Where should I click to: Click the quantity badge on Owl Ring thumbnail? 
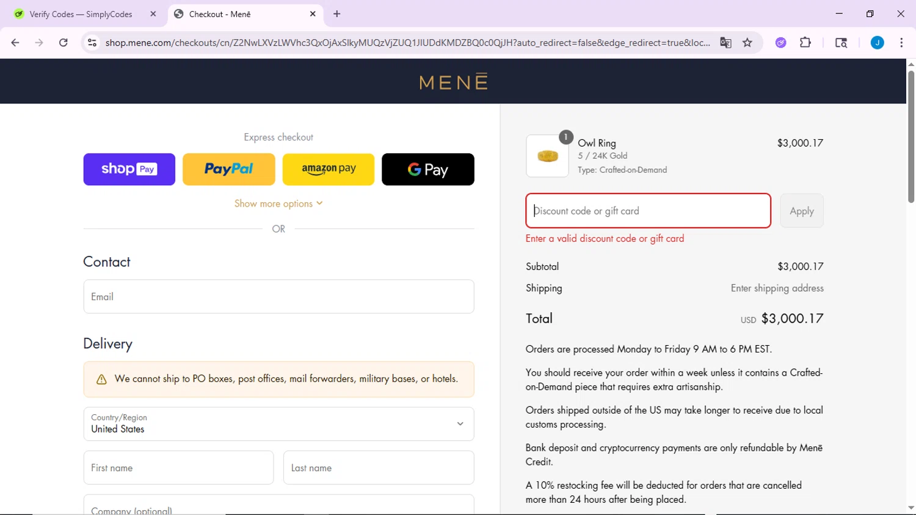click(566, 137)
